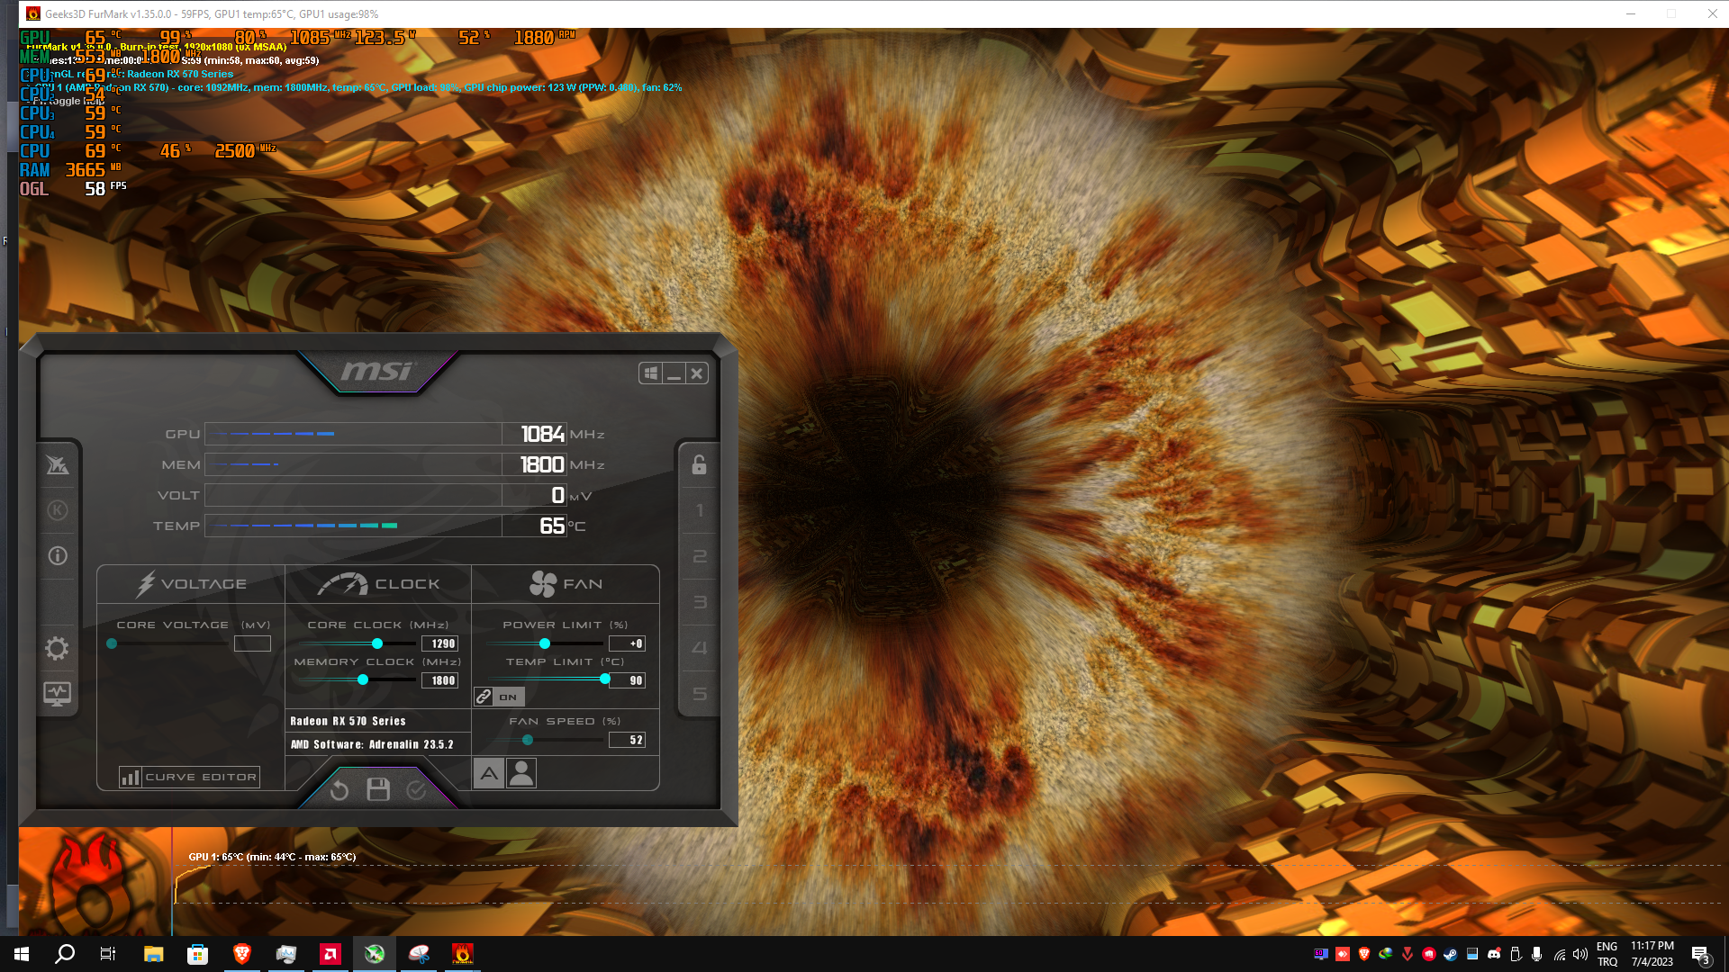Viewport: 1729px width, 972px height.
Task: Select profile slot 1
Action: point(699,510)
